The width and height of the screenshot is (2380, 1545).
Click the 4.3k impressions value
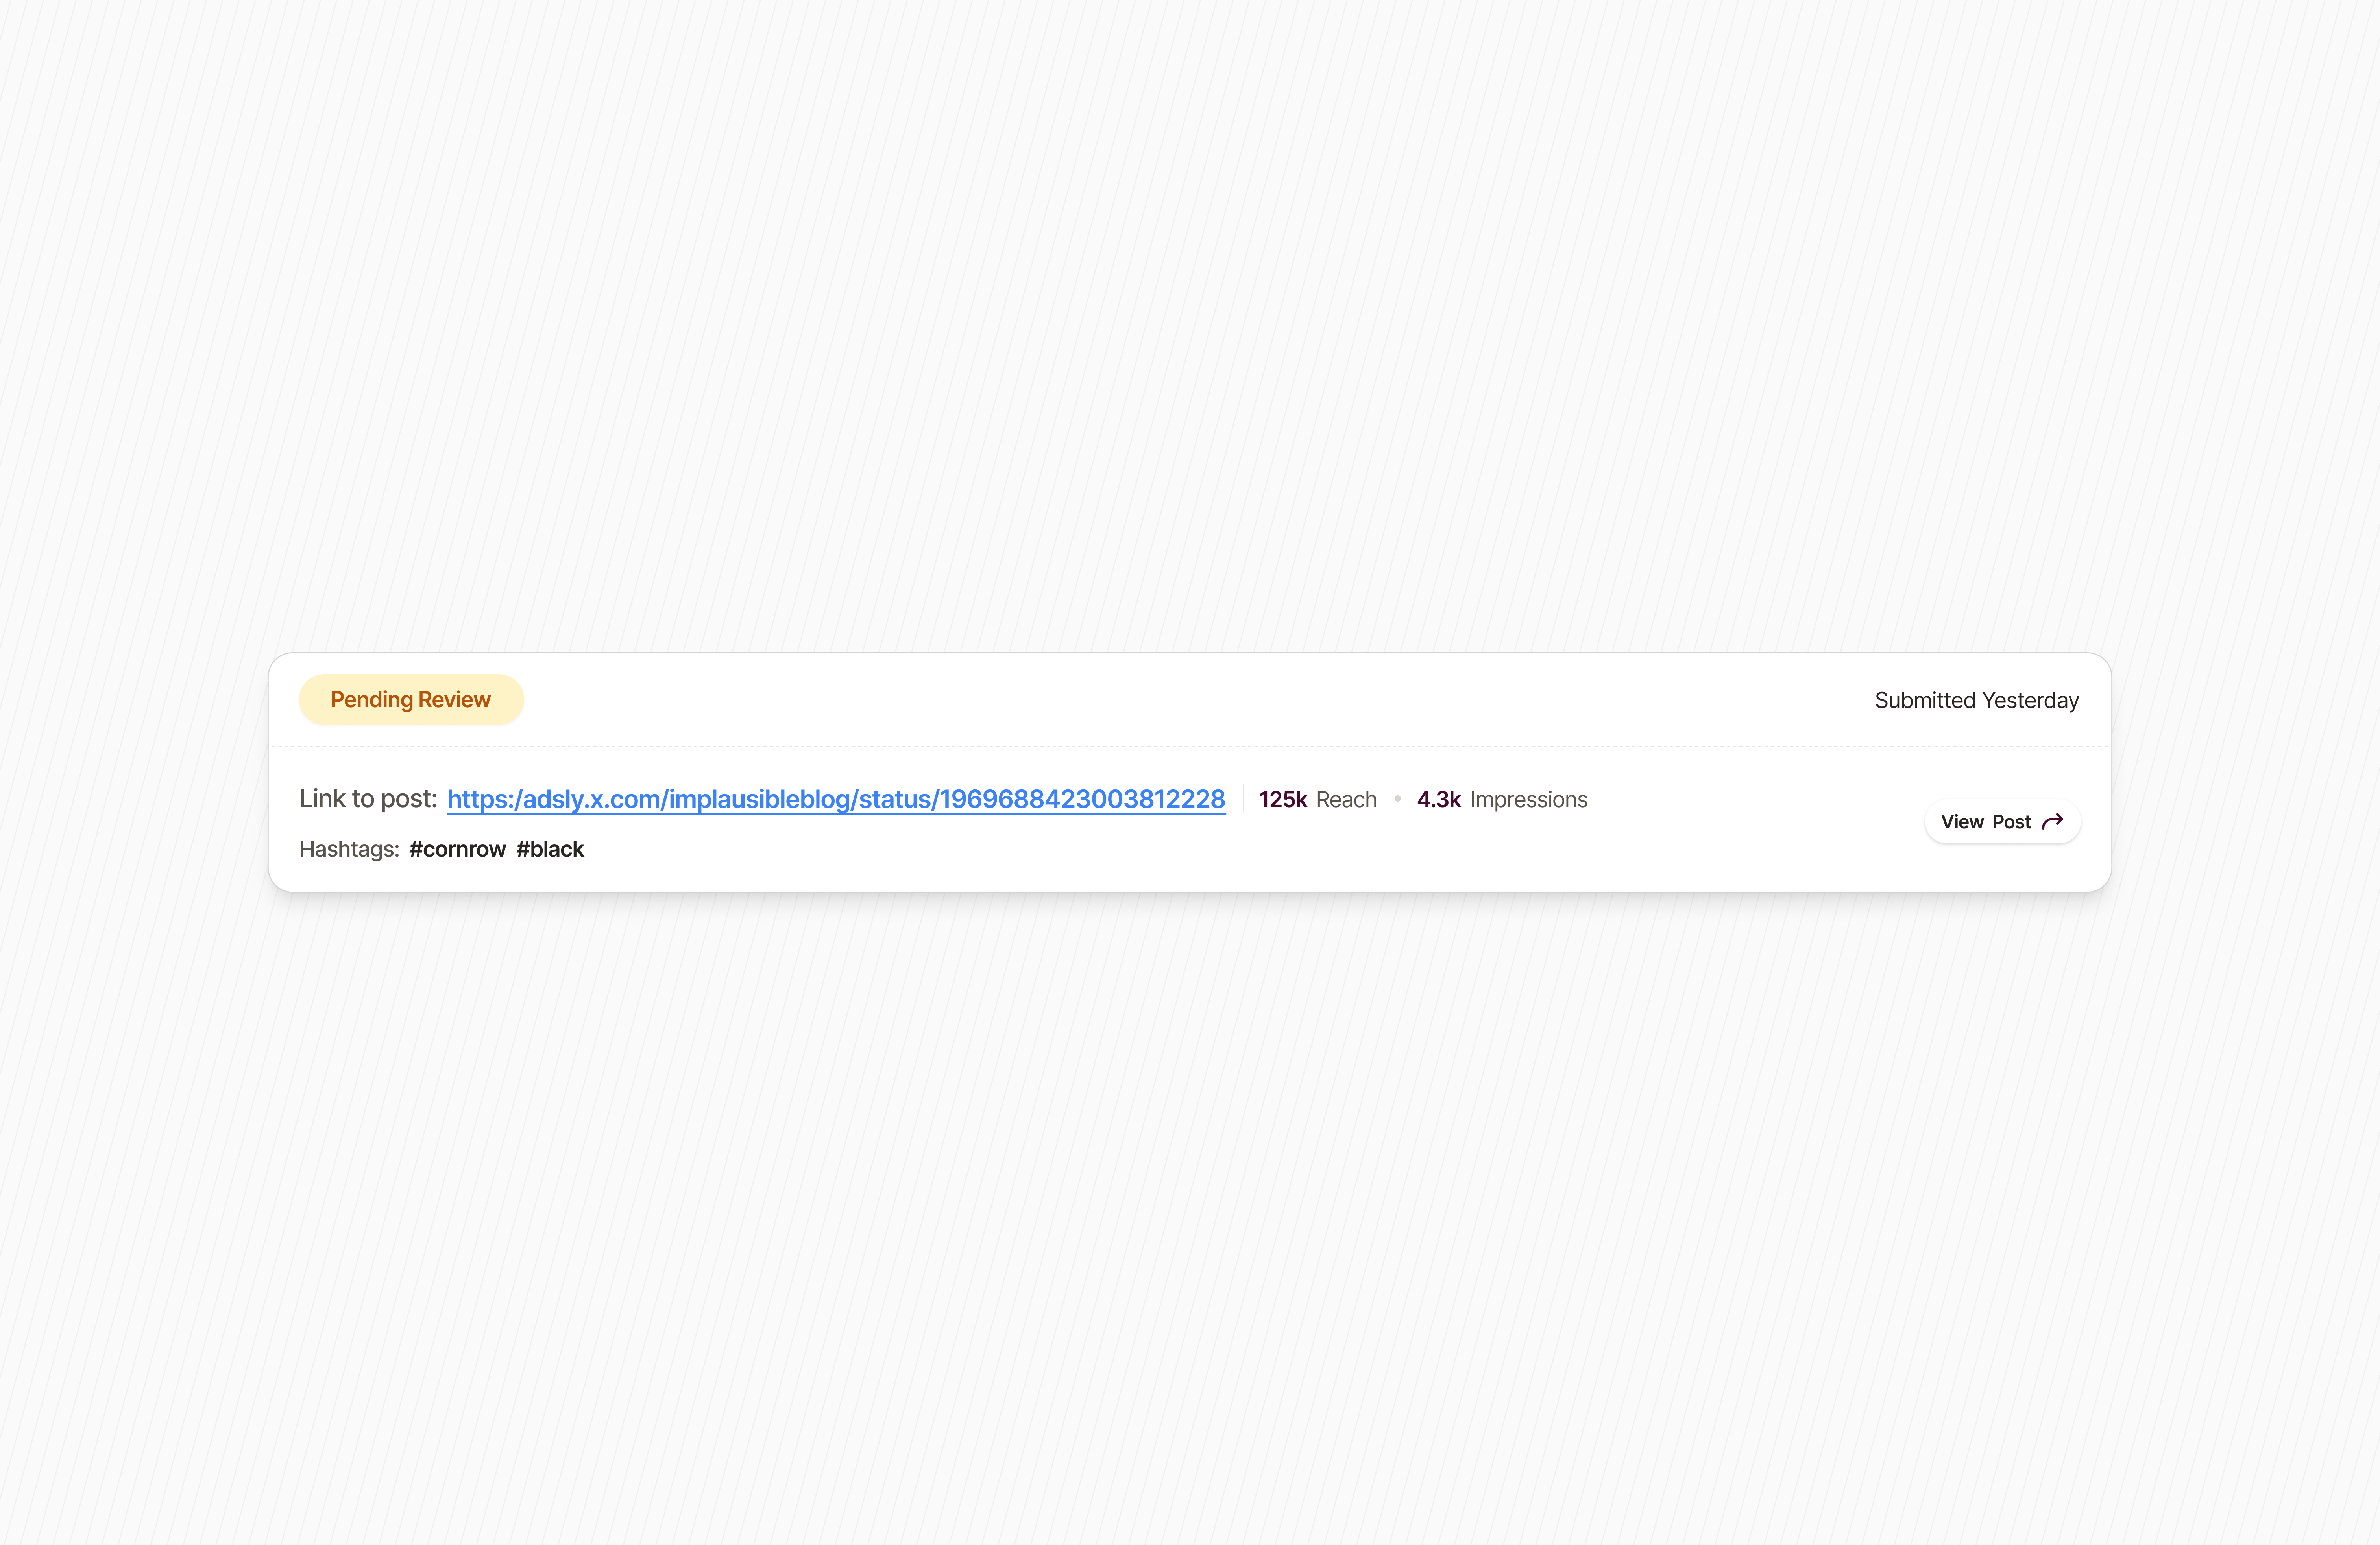tap(1438, 800)
